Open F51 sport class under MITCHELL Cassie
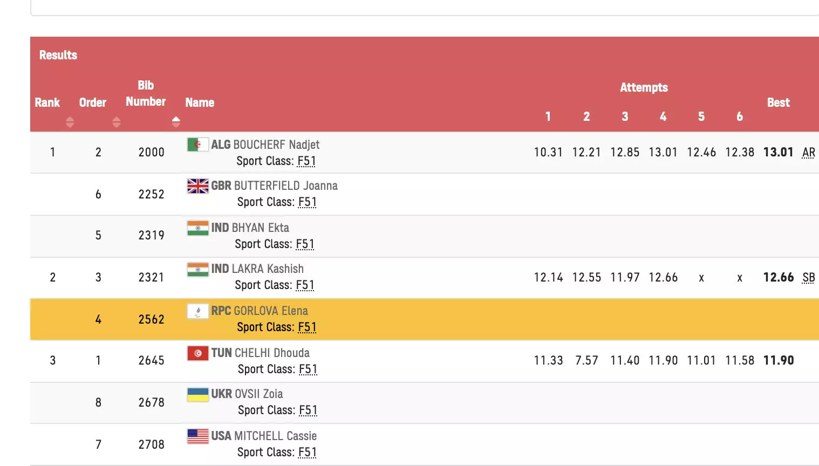Viewport: 819px width, 466px height. [x=307, y=453]
